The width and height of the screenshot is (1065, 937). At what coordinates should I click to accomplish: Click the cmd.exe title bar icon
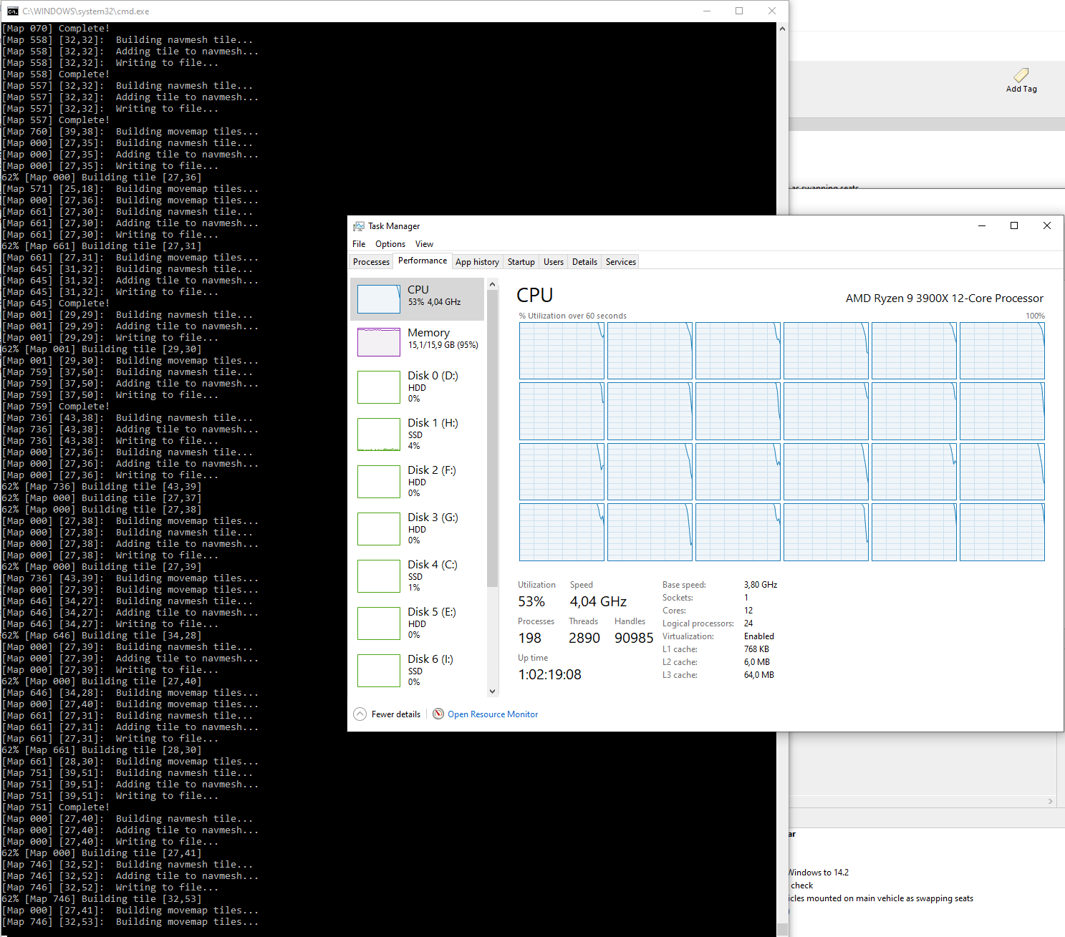point(13,11)
